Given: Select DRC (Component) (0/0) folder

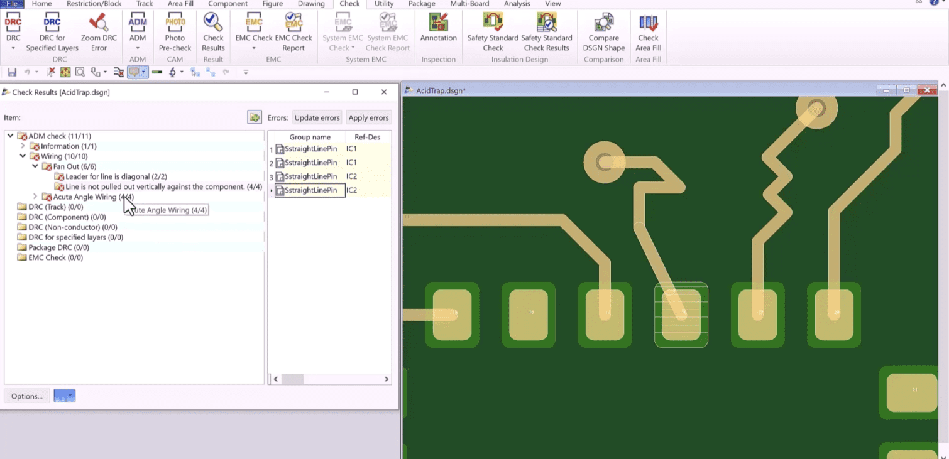Looking at the screenshot, I should tap(67, 217).
